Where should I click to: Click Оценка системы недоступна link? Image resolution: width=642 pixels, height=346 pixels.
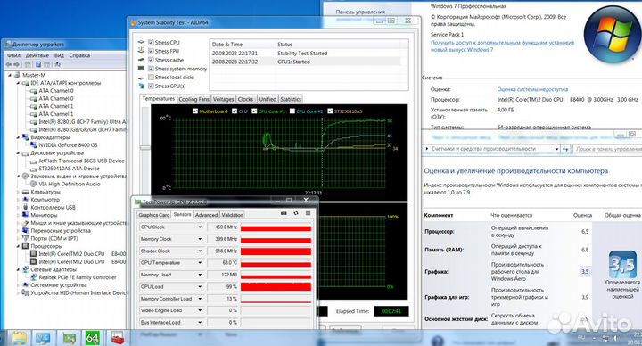point(532,89)
